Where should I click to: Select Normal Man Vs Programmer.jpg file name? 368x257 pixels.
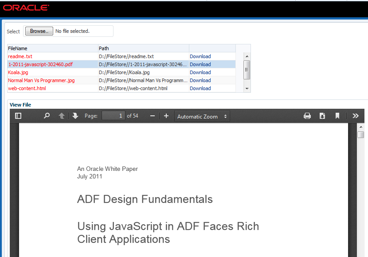(41, 80)
